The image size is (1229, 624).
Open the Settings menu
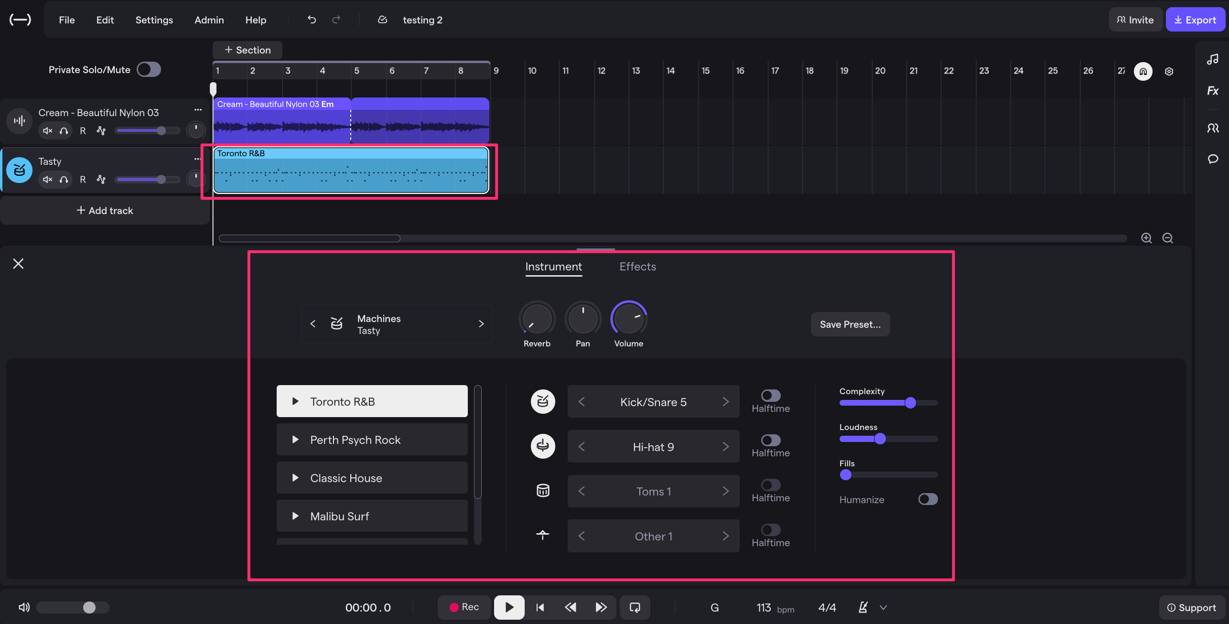point(154,20)
